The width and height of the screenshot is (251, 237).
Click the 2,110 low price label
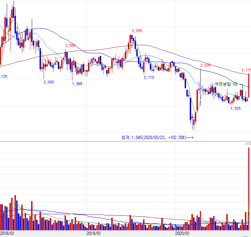[x=149, y=77]
